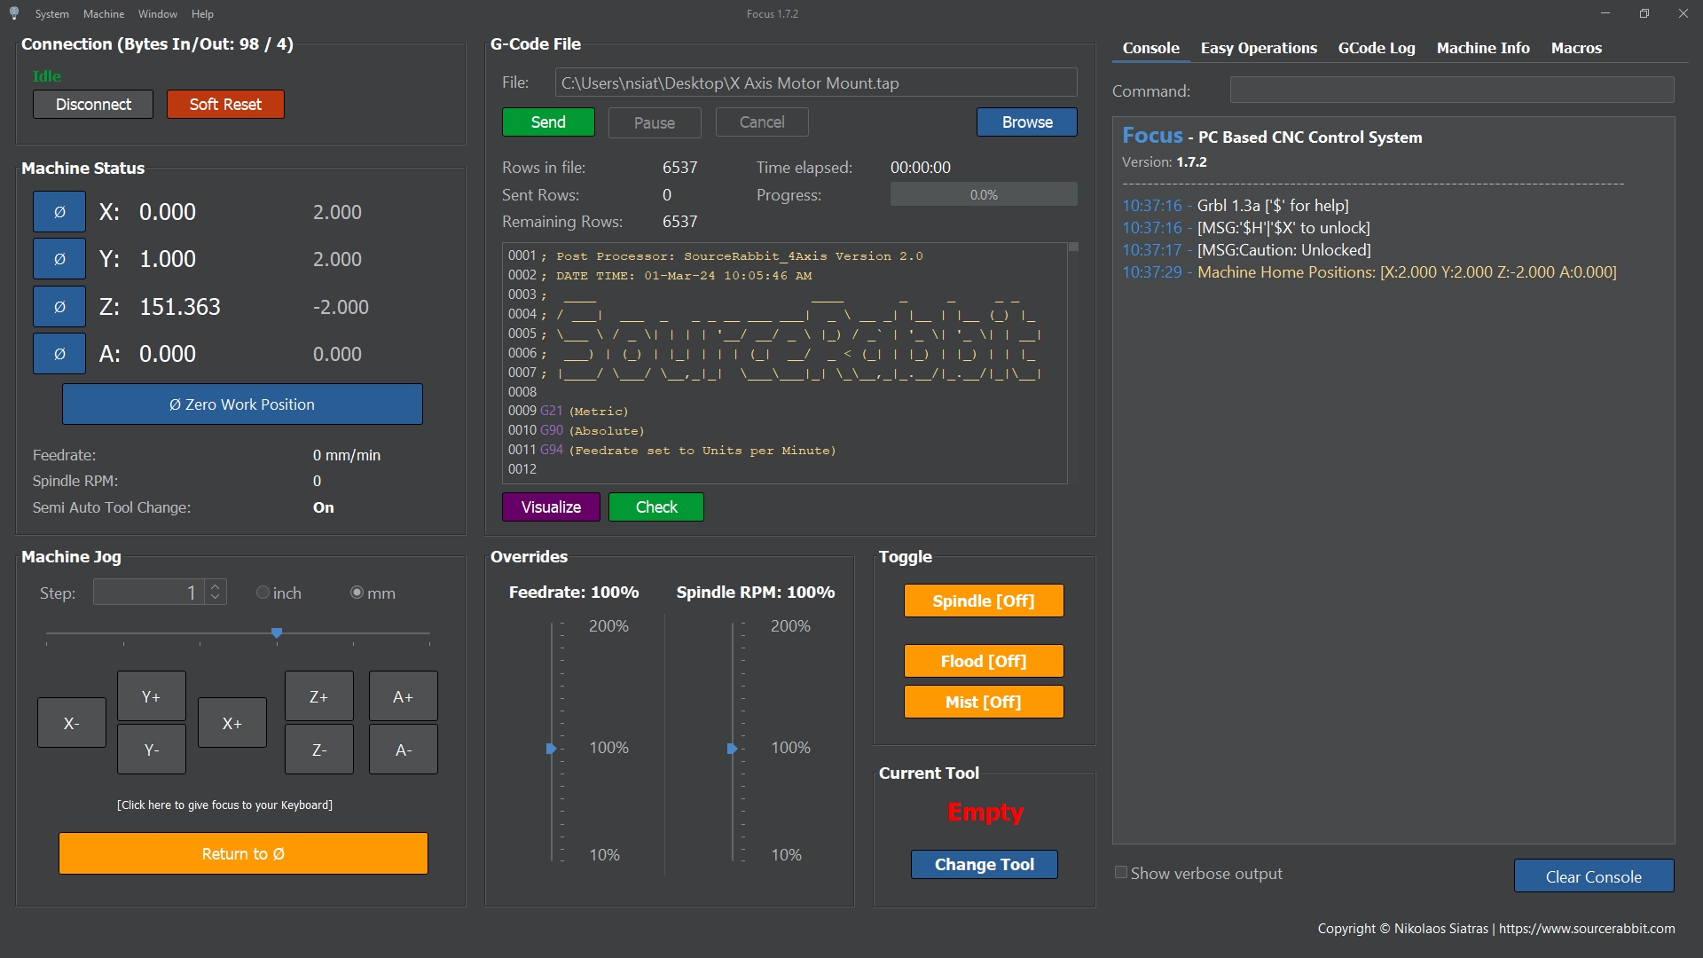Open the Macros tab
1703x958 pixels.
point(1576,48)
